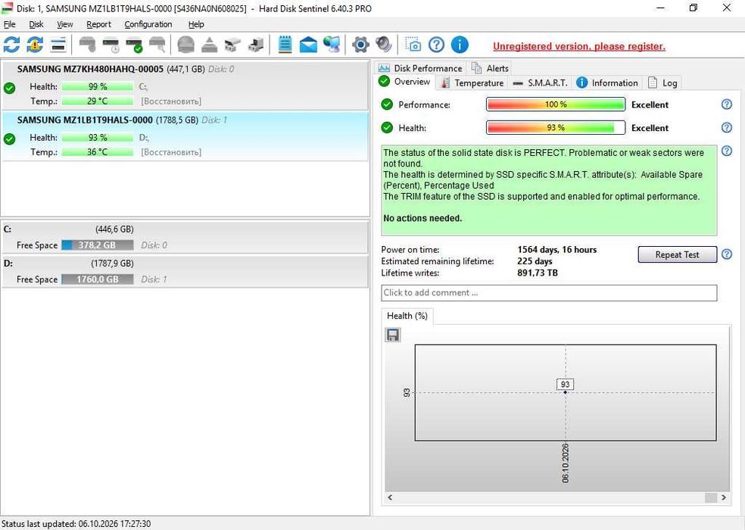Click the Repeat Test button

point(677,254)
